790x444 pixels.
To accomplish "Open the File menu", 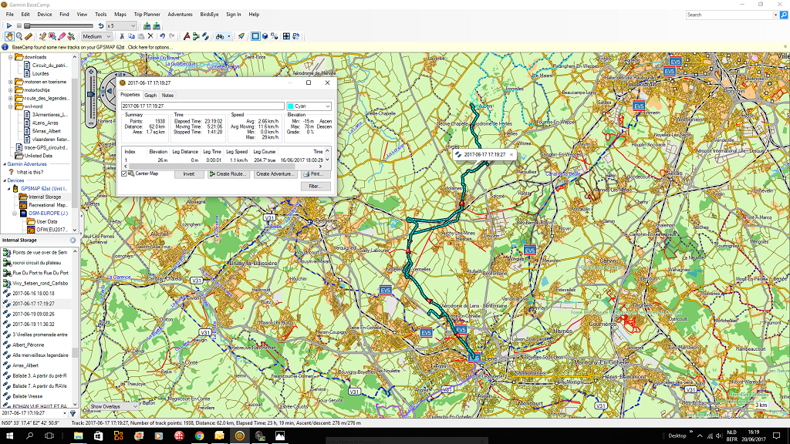I will [9, 15].
